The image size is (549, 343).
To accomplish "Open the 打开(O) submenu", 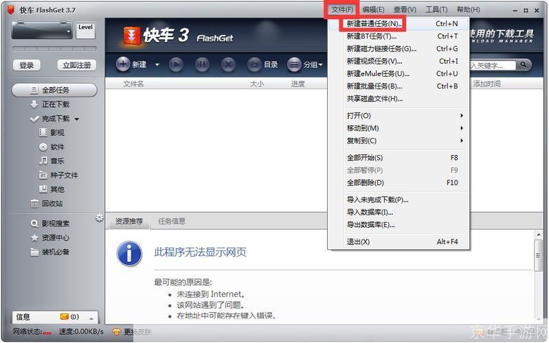I will [x=359, y=116].
